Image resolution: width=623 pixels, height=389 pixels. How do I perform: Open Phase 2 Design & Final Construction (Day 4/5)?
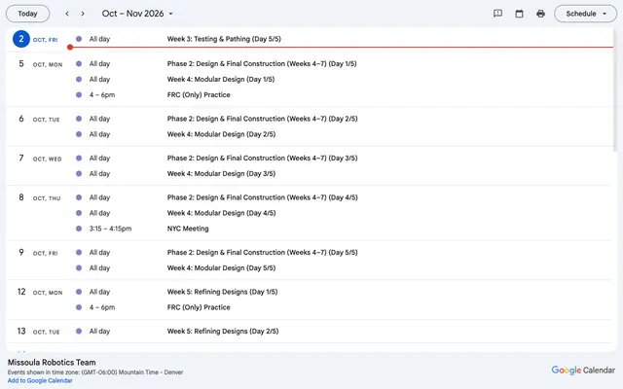tap(262, 197)
